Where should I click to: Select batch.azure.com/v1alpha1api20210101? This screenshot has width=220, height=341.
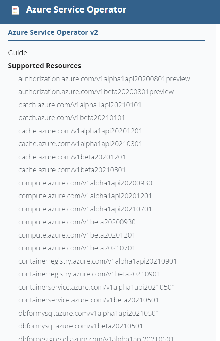coord(80,105)
